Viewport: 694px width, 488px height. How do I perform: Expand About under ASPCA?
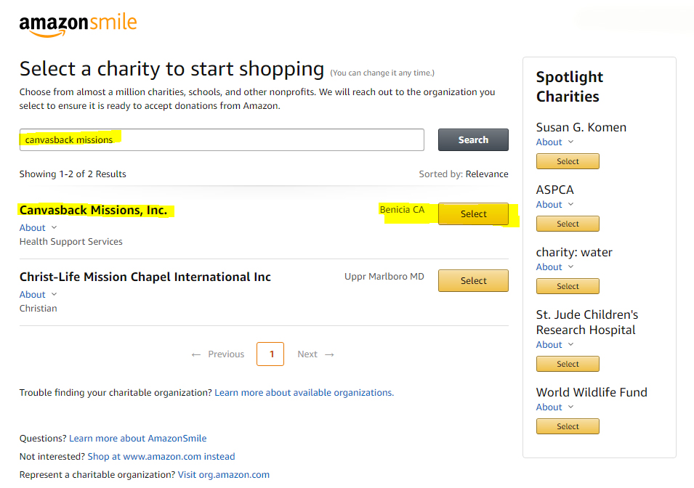(x=554, y=204)
